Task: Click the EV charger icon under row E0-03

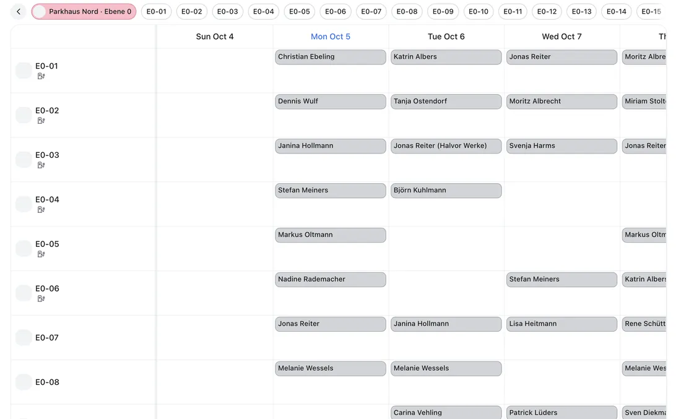Action: [41, 165]
